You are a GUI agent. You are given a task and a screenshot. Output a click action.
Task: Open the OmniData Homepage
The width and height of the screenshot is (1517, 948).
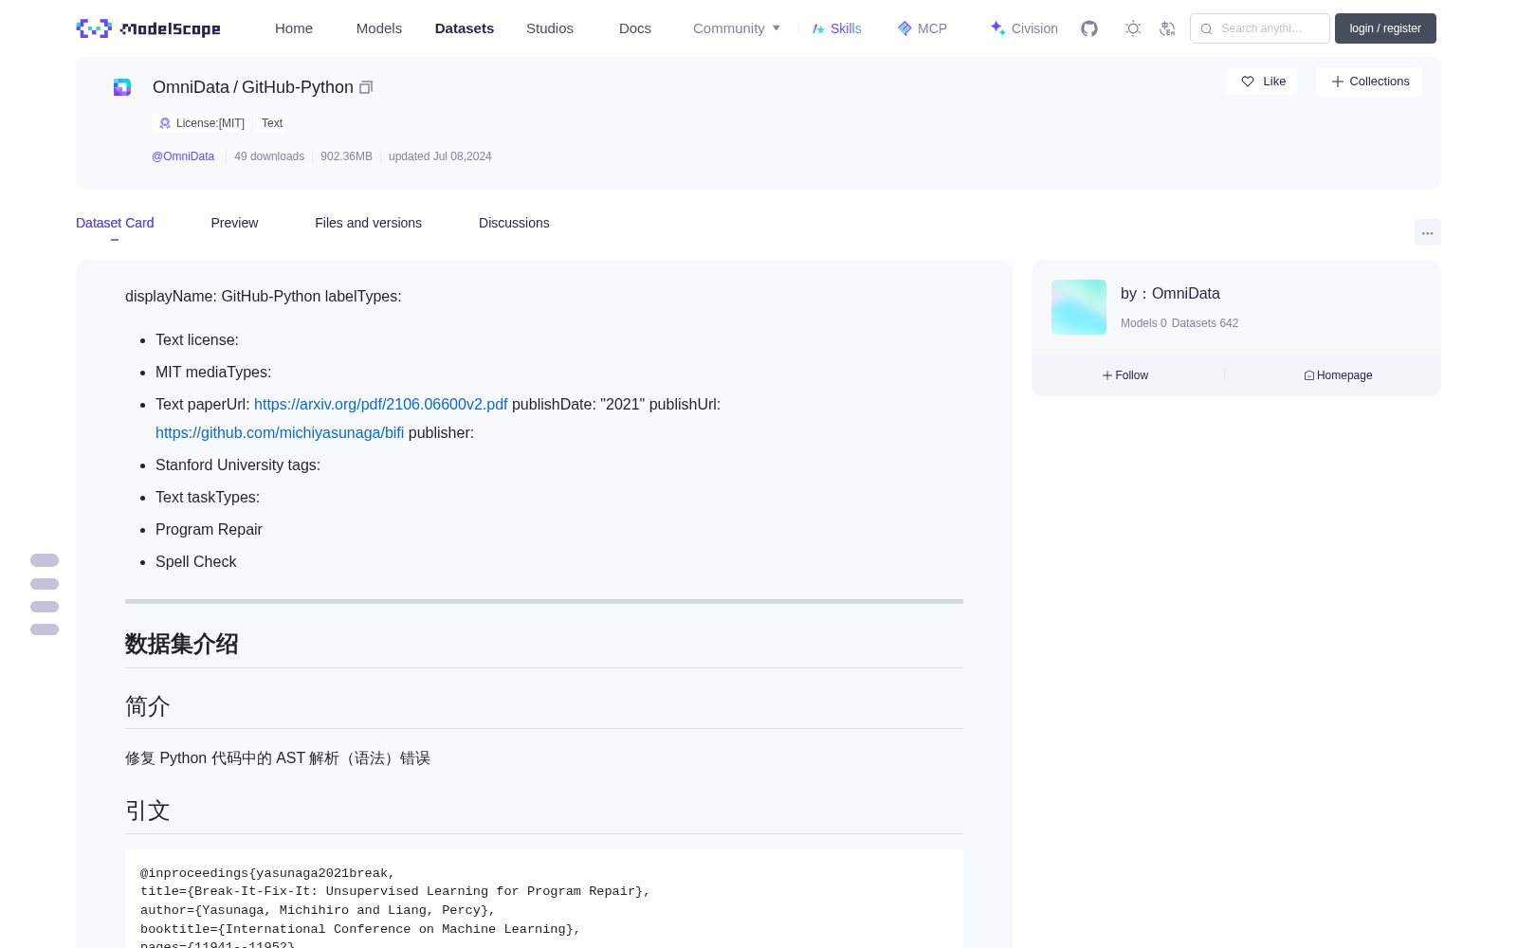1338,375
